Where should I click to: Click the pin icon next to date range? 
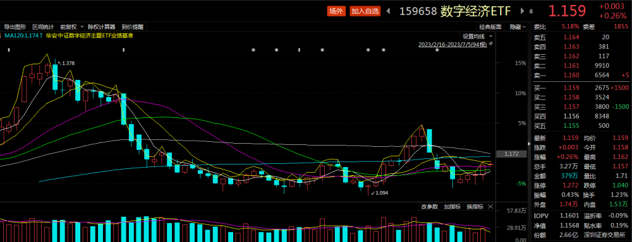click(490, 43)
